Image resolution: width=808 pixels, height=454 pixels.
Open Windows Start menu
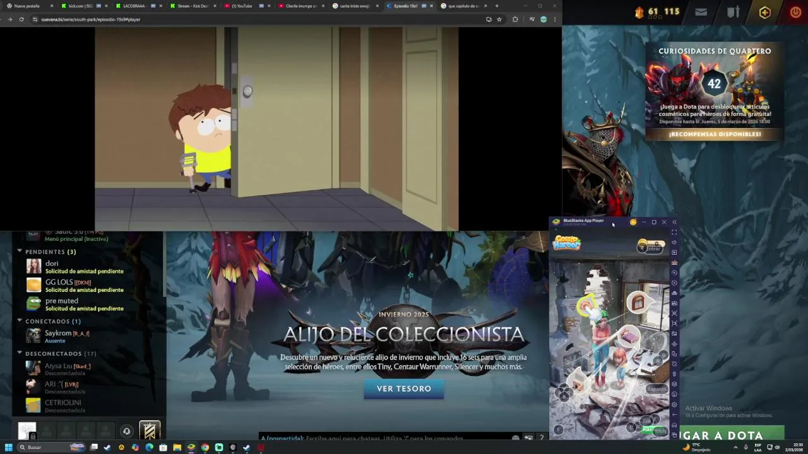9,447
